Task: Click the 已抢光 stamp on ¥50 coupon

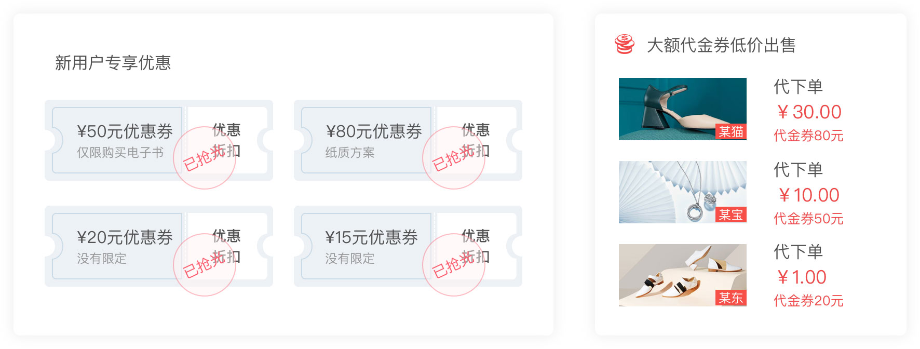Action: click(x=205, y=158)
